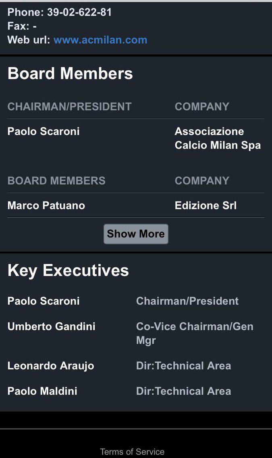
Task: Click executive Paolo Maldini's name
Action: tap(42, 391)
